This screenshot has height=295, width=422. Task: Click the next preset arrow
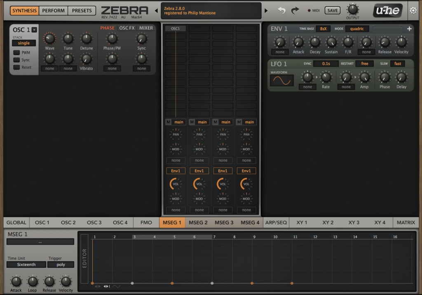pyautogui.click(x=265, y=10)
